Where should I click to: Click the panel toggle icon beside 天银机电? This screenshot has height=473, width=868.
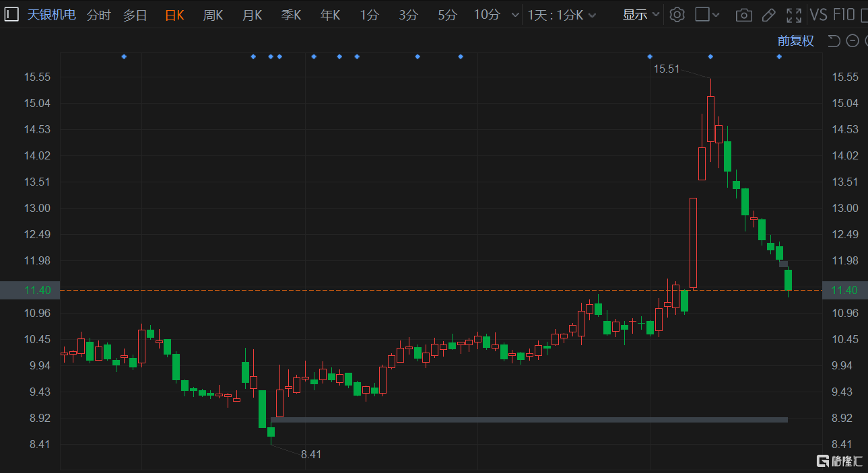click(x=11, y=14)
